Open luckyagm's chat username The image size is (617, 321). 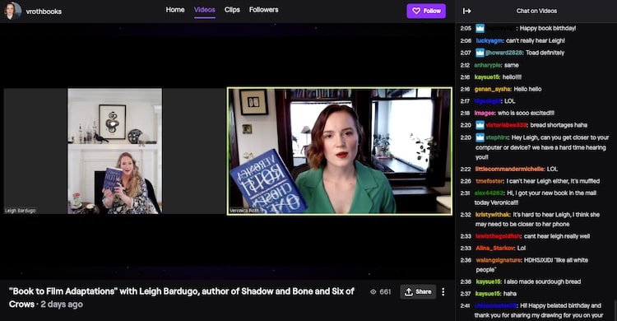[489, 40]
